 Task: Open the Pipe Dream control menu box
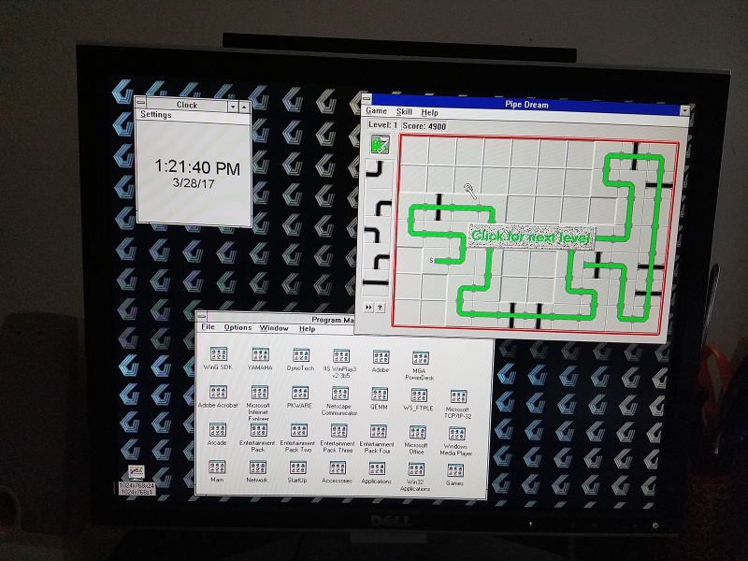point(366,99)
